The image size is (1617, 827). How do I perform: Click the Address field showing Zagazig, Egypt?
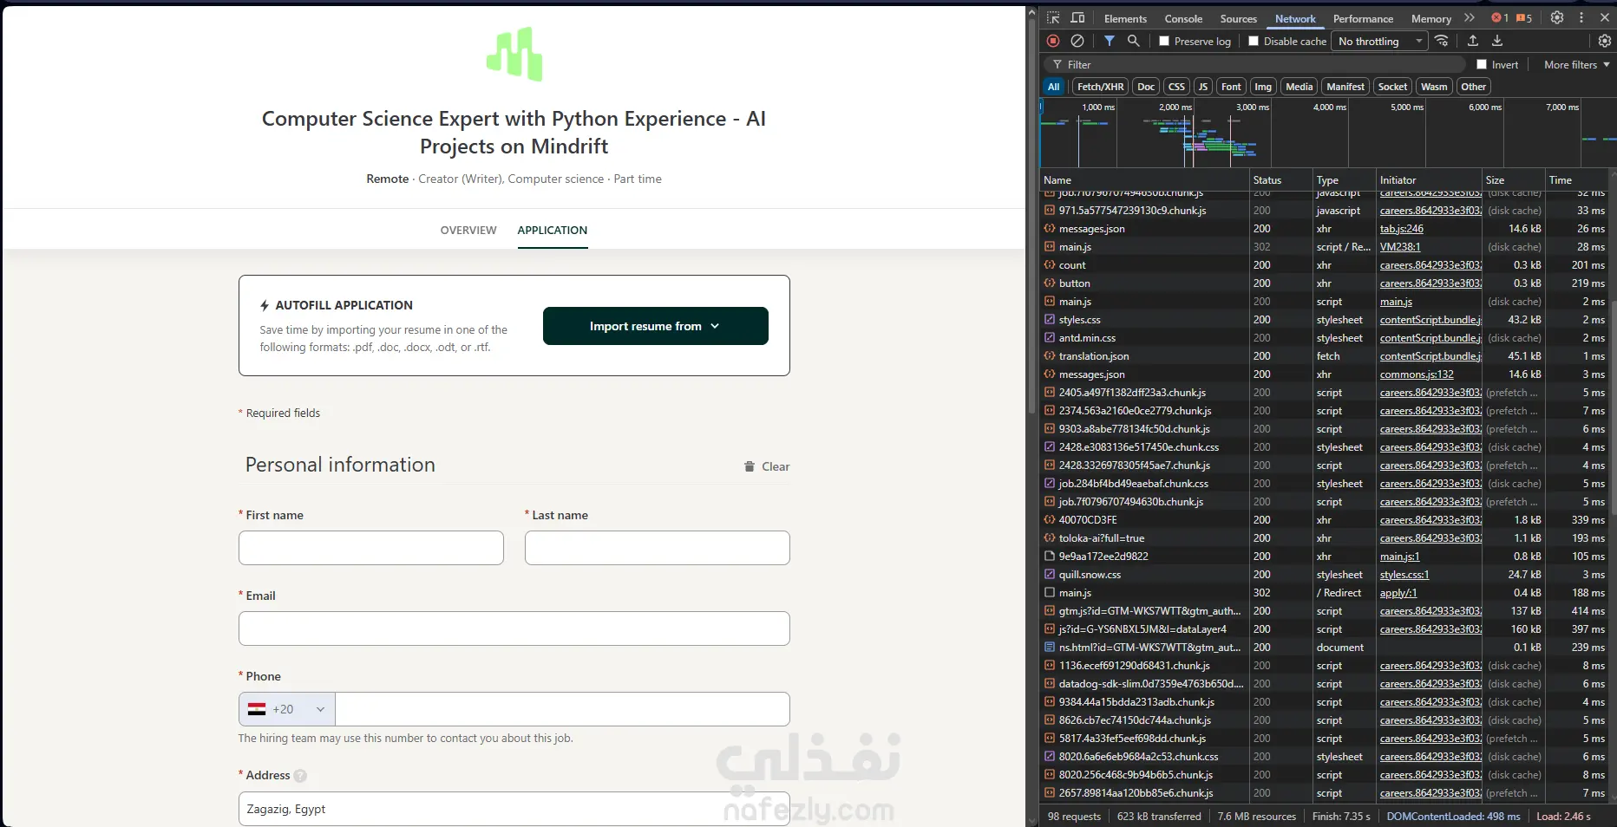pos(514,809)
